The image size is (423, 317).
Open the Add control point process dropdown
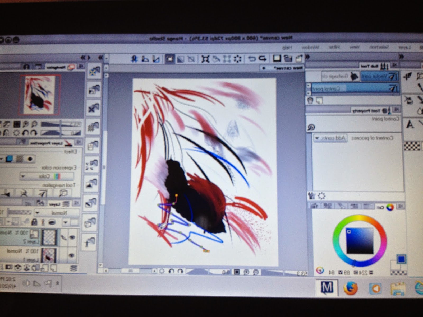(x=330, y=138)
